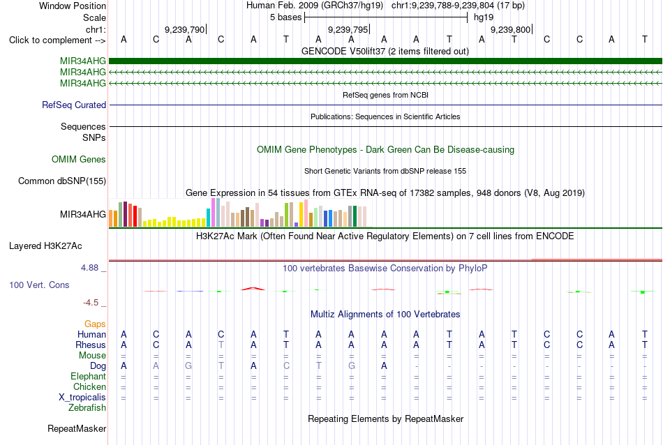Click the 9,239,800 ruler position
Viewport: 663px width, 445px height.
pyautogui.click(x=510, y=29)
